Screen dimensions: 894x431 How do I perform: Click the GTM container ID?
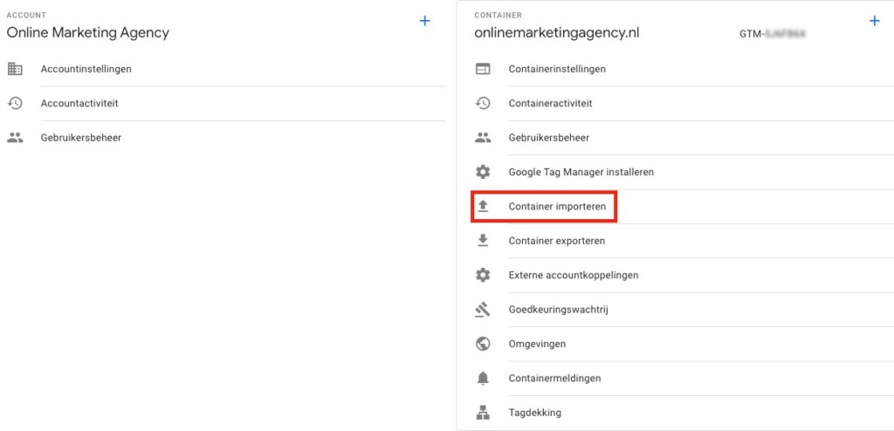click(x=773, y=34)
